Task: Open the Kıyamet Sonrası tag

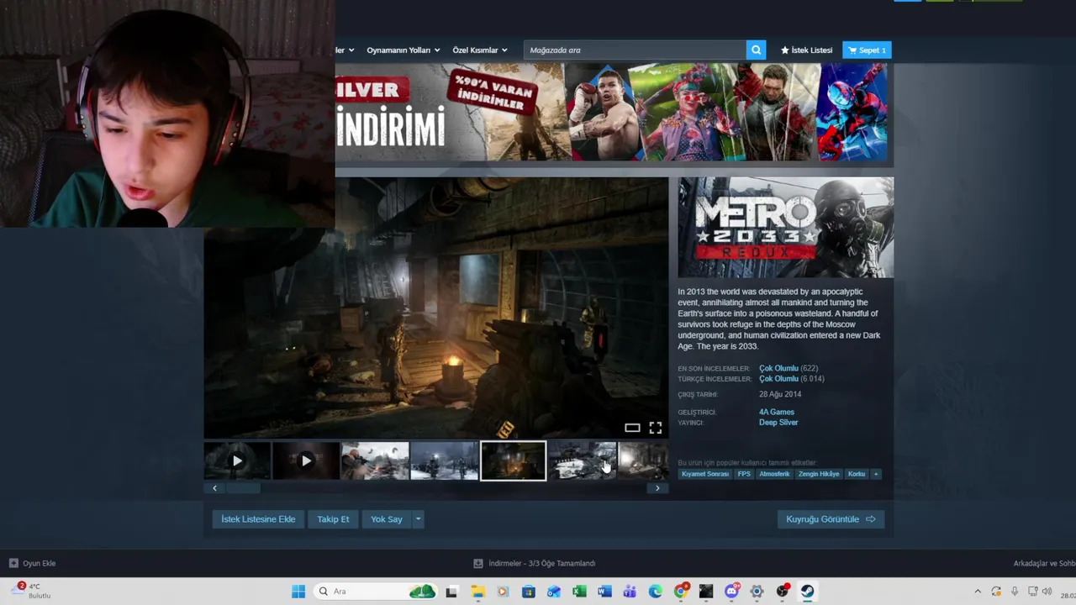Action: (705, 474)
